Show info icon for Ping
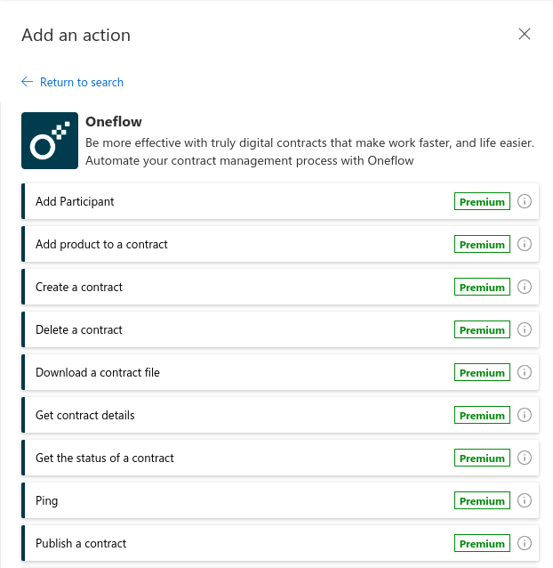The height and width of the screenshot is (568, 553). click(x=524, y=500)
